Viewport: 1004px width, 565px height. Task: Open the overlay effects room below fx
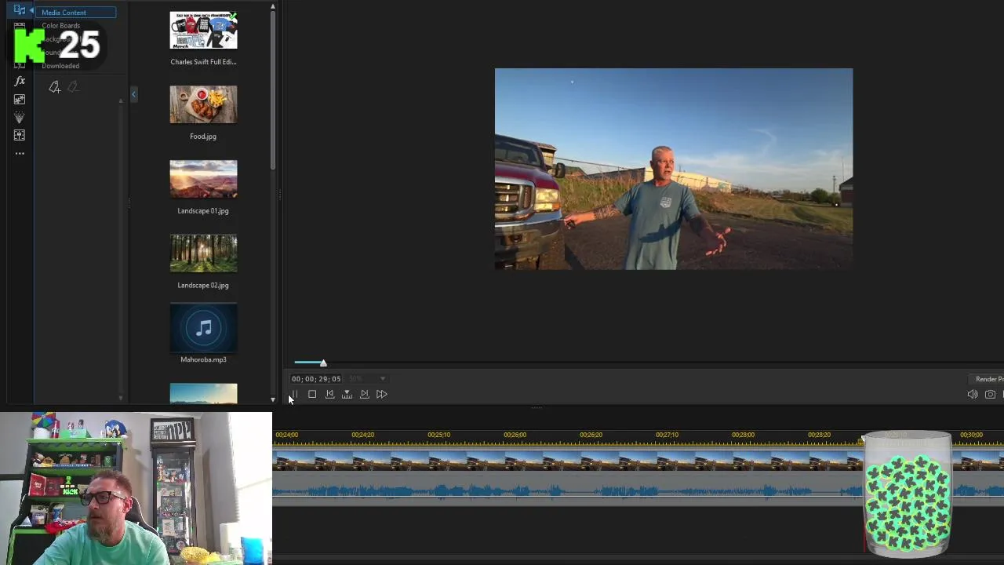(x=20, y=99)
